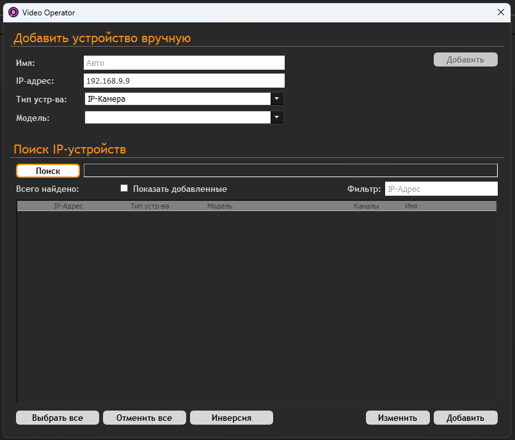Click the Имя column header in table
Viewport: 515px width, 440px height.
(411, 207)
